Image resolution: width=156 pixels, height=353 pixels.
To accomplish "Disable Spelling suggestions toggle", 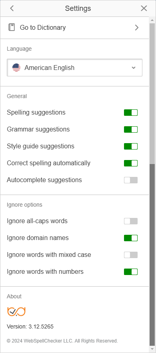I will click(x=131, y=113).
